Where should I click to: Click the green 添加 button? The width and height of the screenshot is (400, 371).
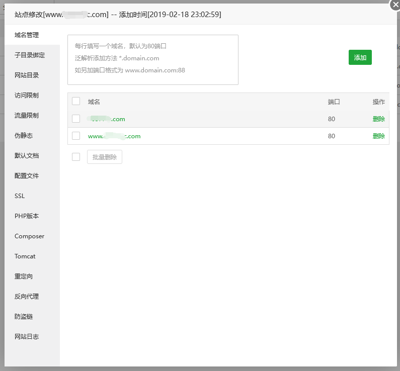(360, 57)
